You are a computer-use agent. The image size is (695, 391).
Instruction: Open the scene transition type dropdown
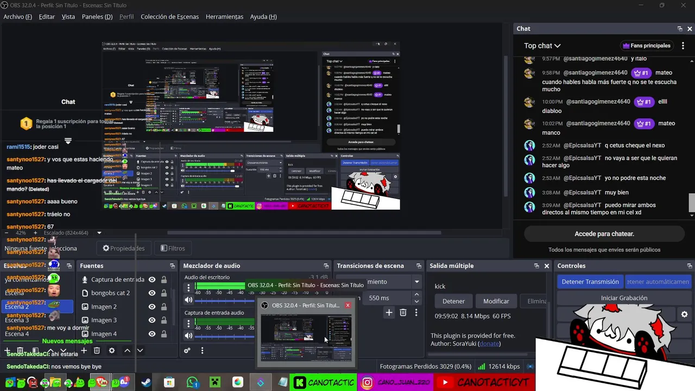point(416,282)
